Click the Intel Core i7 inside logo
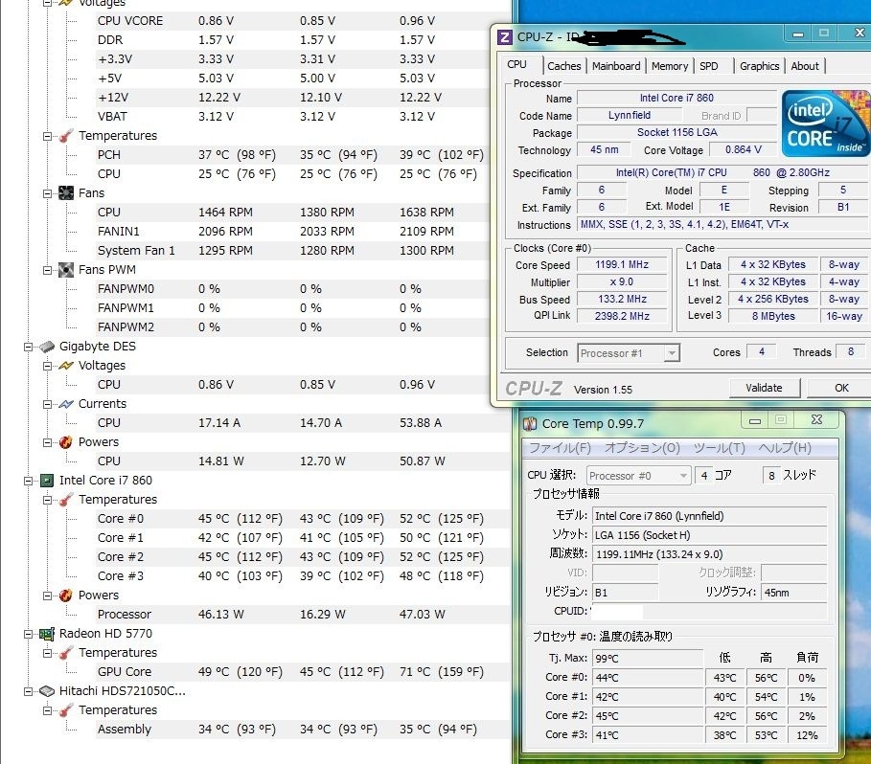The height and width of the screenshot is (764, 871). coord(826,124)
